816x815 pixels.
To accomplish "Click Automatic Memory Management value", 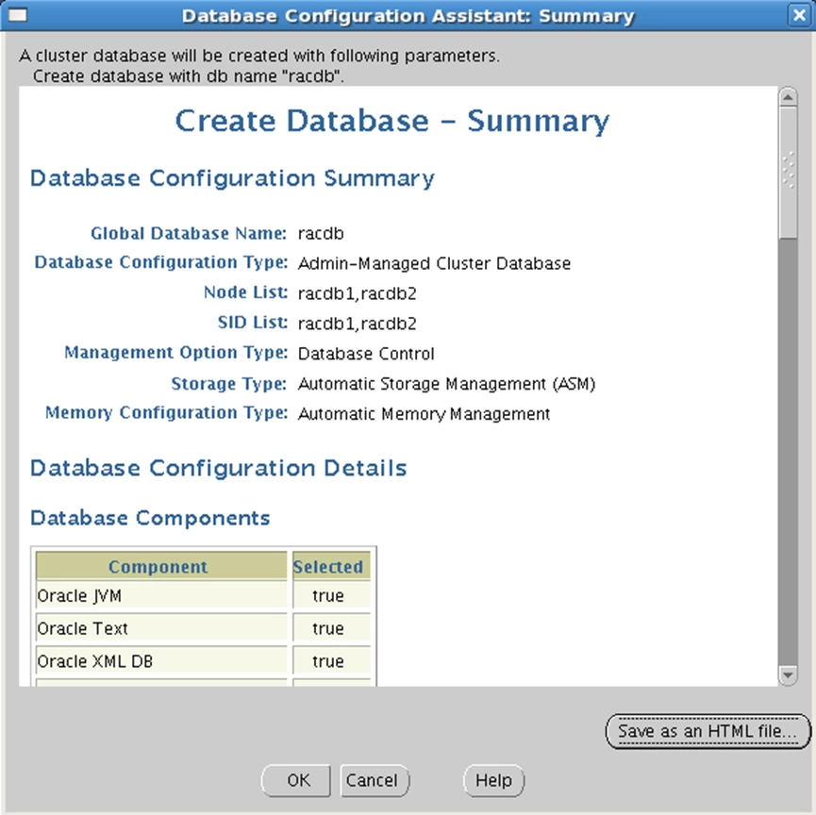I will click(424, 414).
